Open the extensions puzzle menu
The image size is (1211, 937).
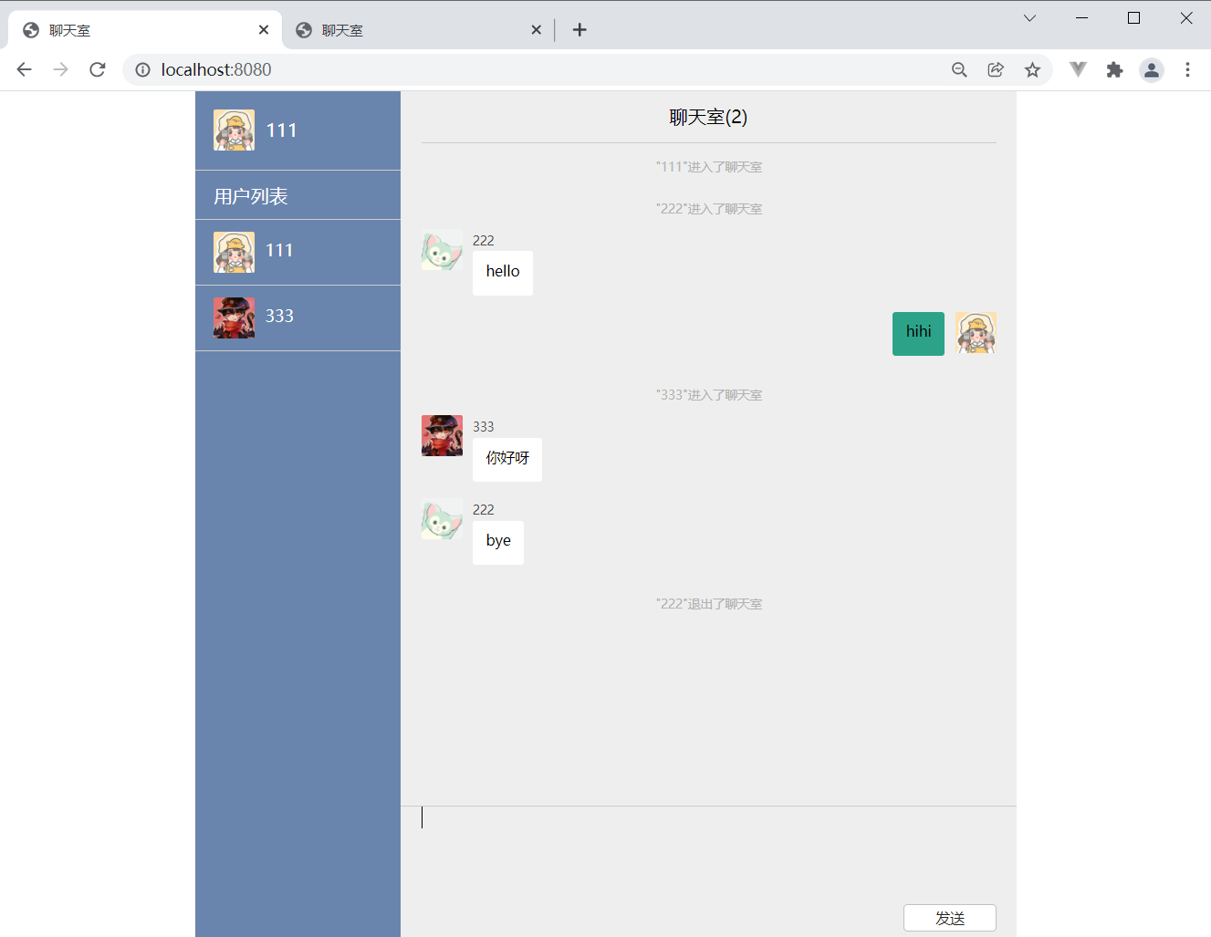1114,69
